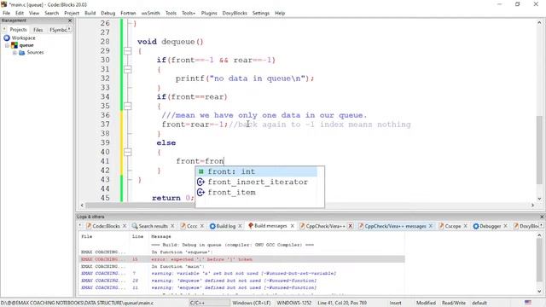The width and height of the screenshot is (546, 307).
Task: Collapse the queue project tree node
Action: pyautogui.click(x=7, y=45)
